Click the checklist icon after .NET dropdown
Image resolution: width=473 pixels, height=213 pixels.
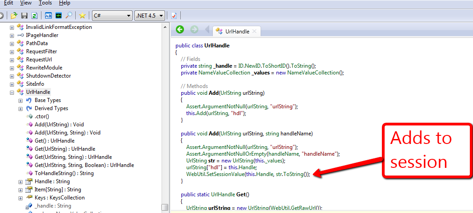(174, 15)
